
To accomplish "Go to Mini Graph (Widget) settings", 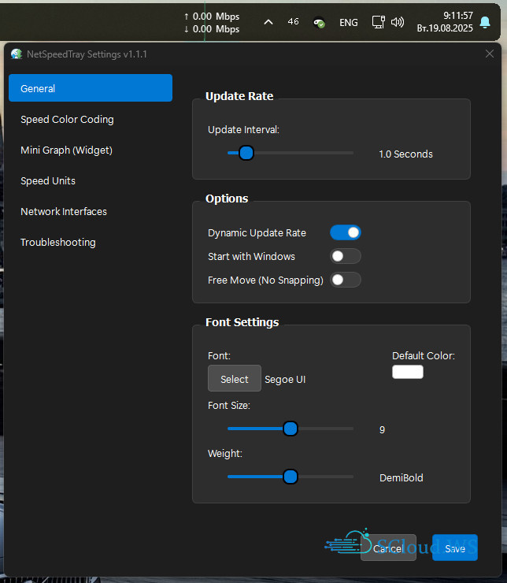I will (x=91, y=150).
